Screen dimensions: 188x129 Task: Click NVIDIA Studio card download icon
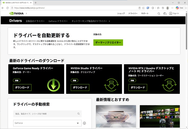coord(111,85)
